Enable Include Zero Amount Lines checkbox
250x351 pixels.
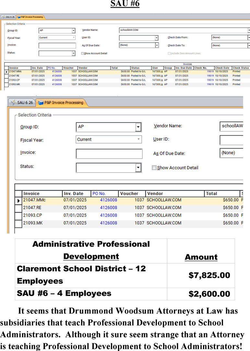tap(169, 53)
